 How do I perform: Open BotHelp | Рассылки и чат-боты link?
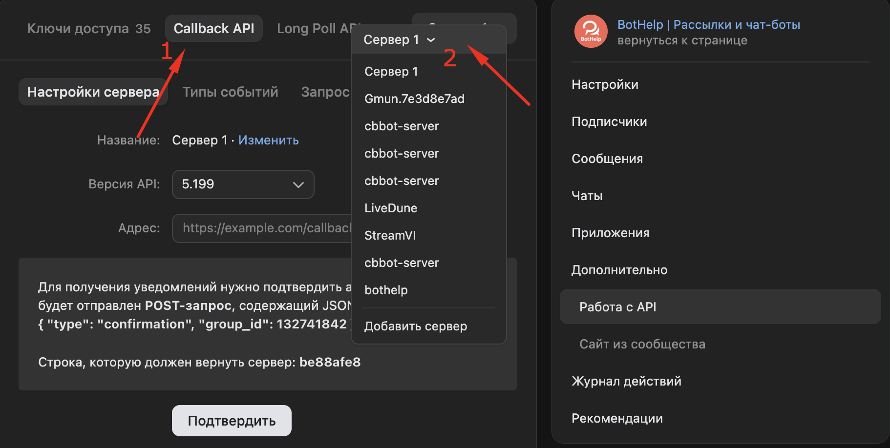(x=708, y=24)
